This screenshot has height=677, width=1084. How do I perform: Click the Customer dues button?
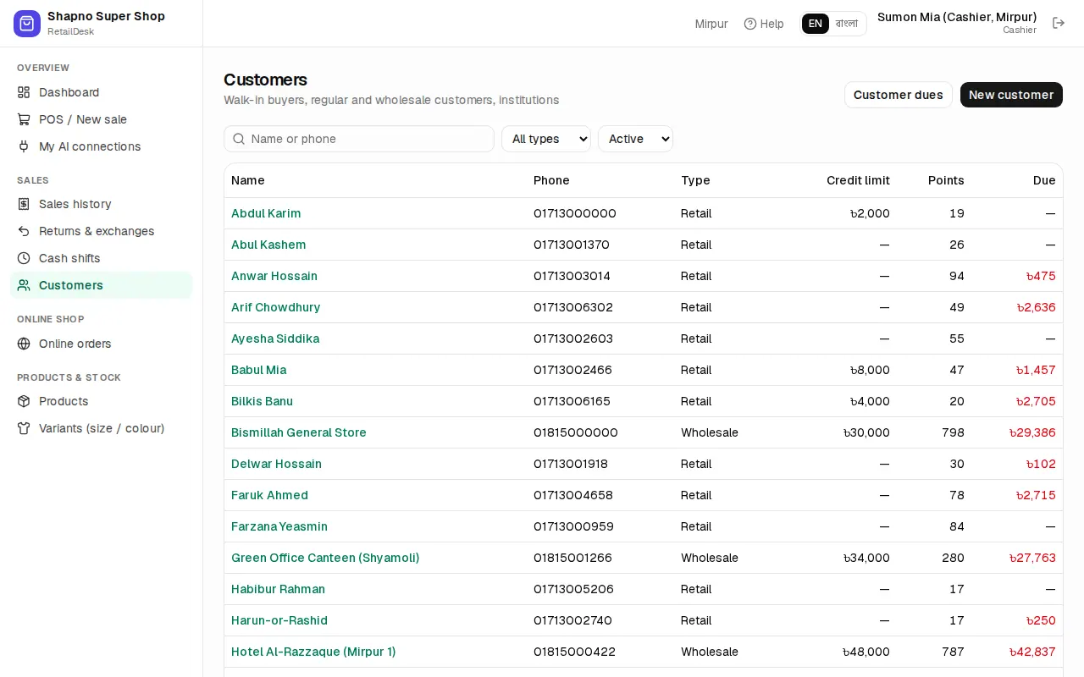coord(899,95)
